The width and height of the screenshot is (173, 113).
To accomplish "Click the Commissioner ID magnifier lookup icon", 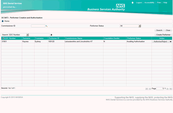I will [x=47, y=26].
